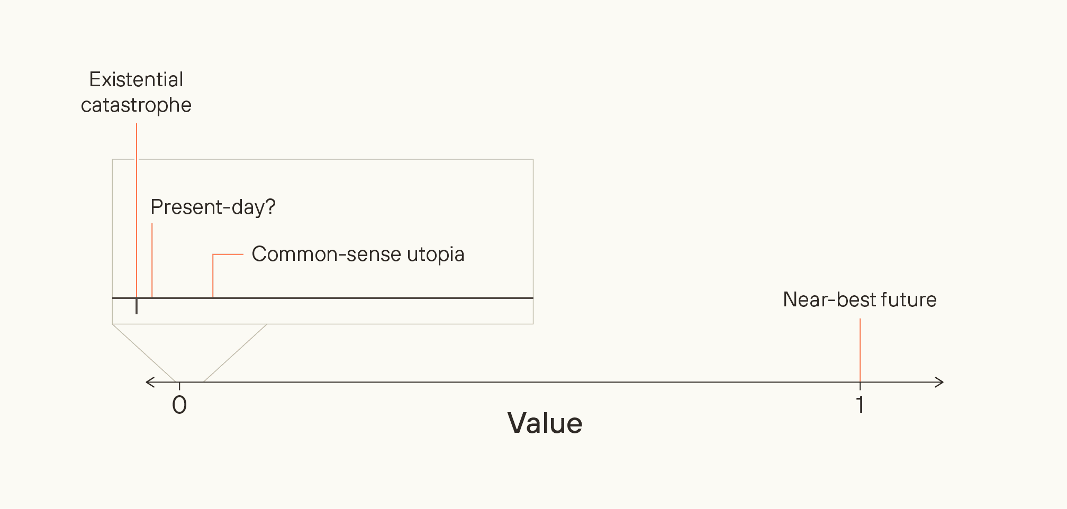Image resolution: width=1067 pixels, height=509 pixels.
Task: Click the dark tick mark inside the inset
Action: 137,307
